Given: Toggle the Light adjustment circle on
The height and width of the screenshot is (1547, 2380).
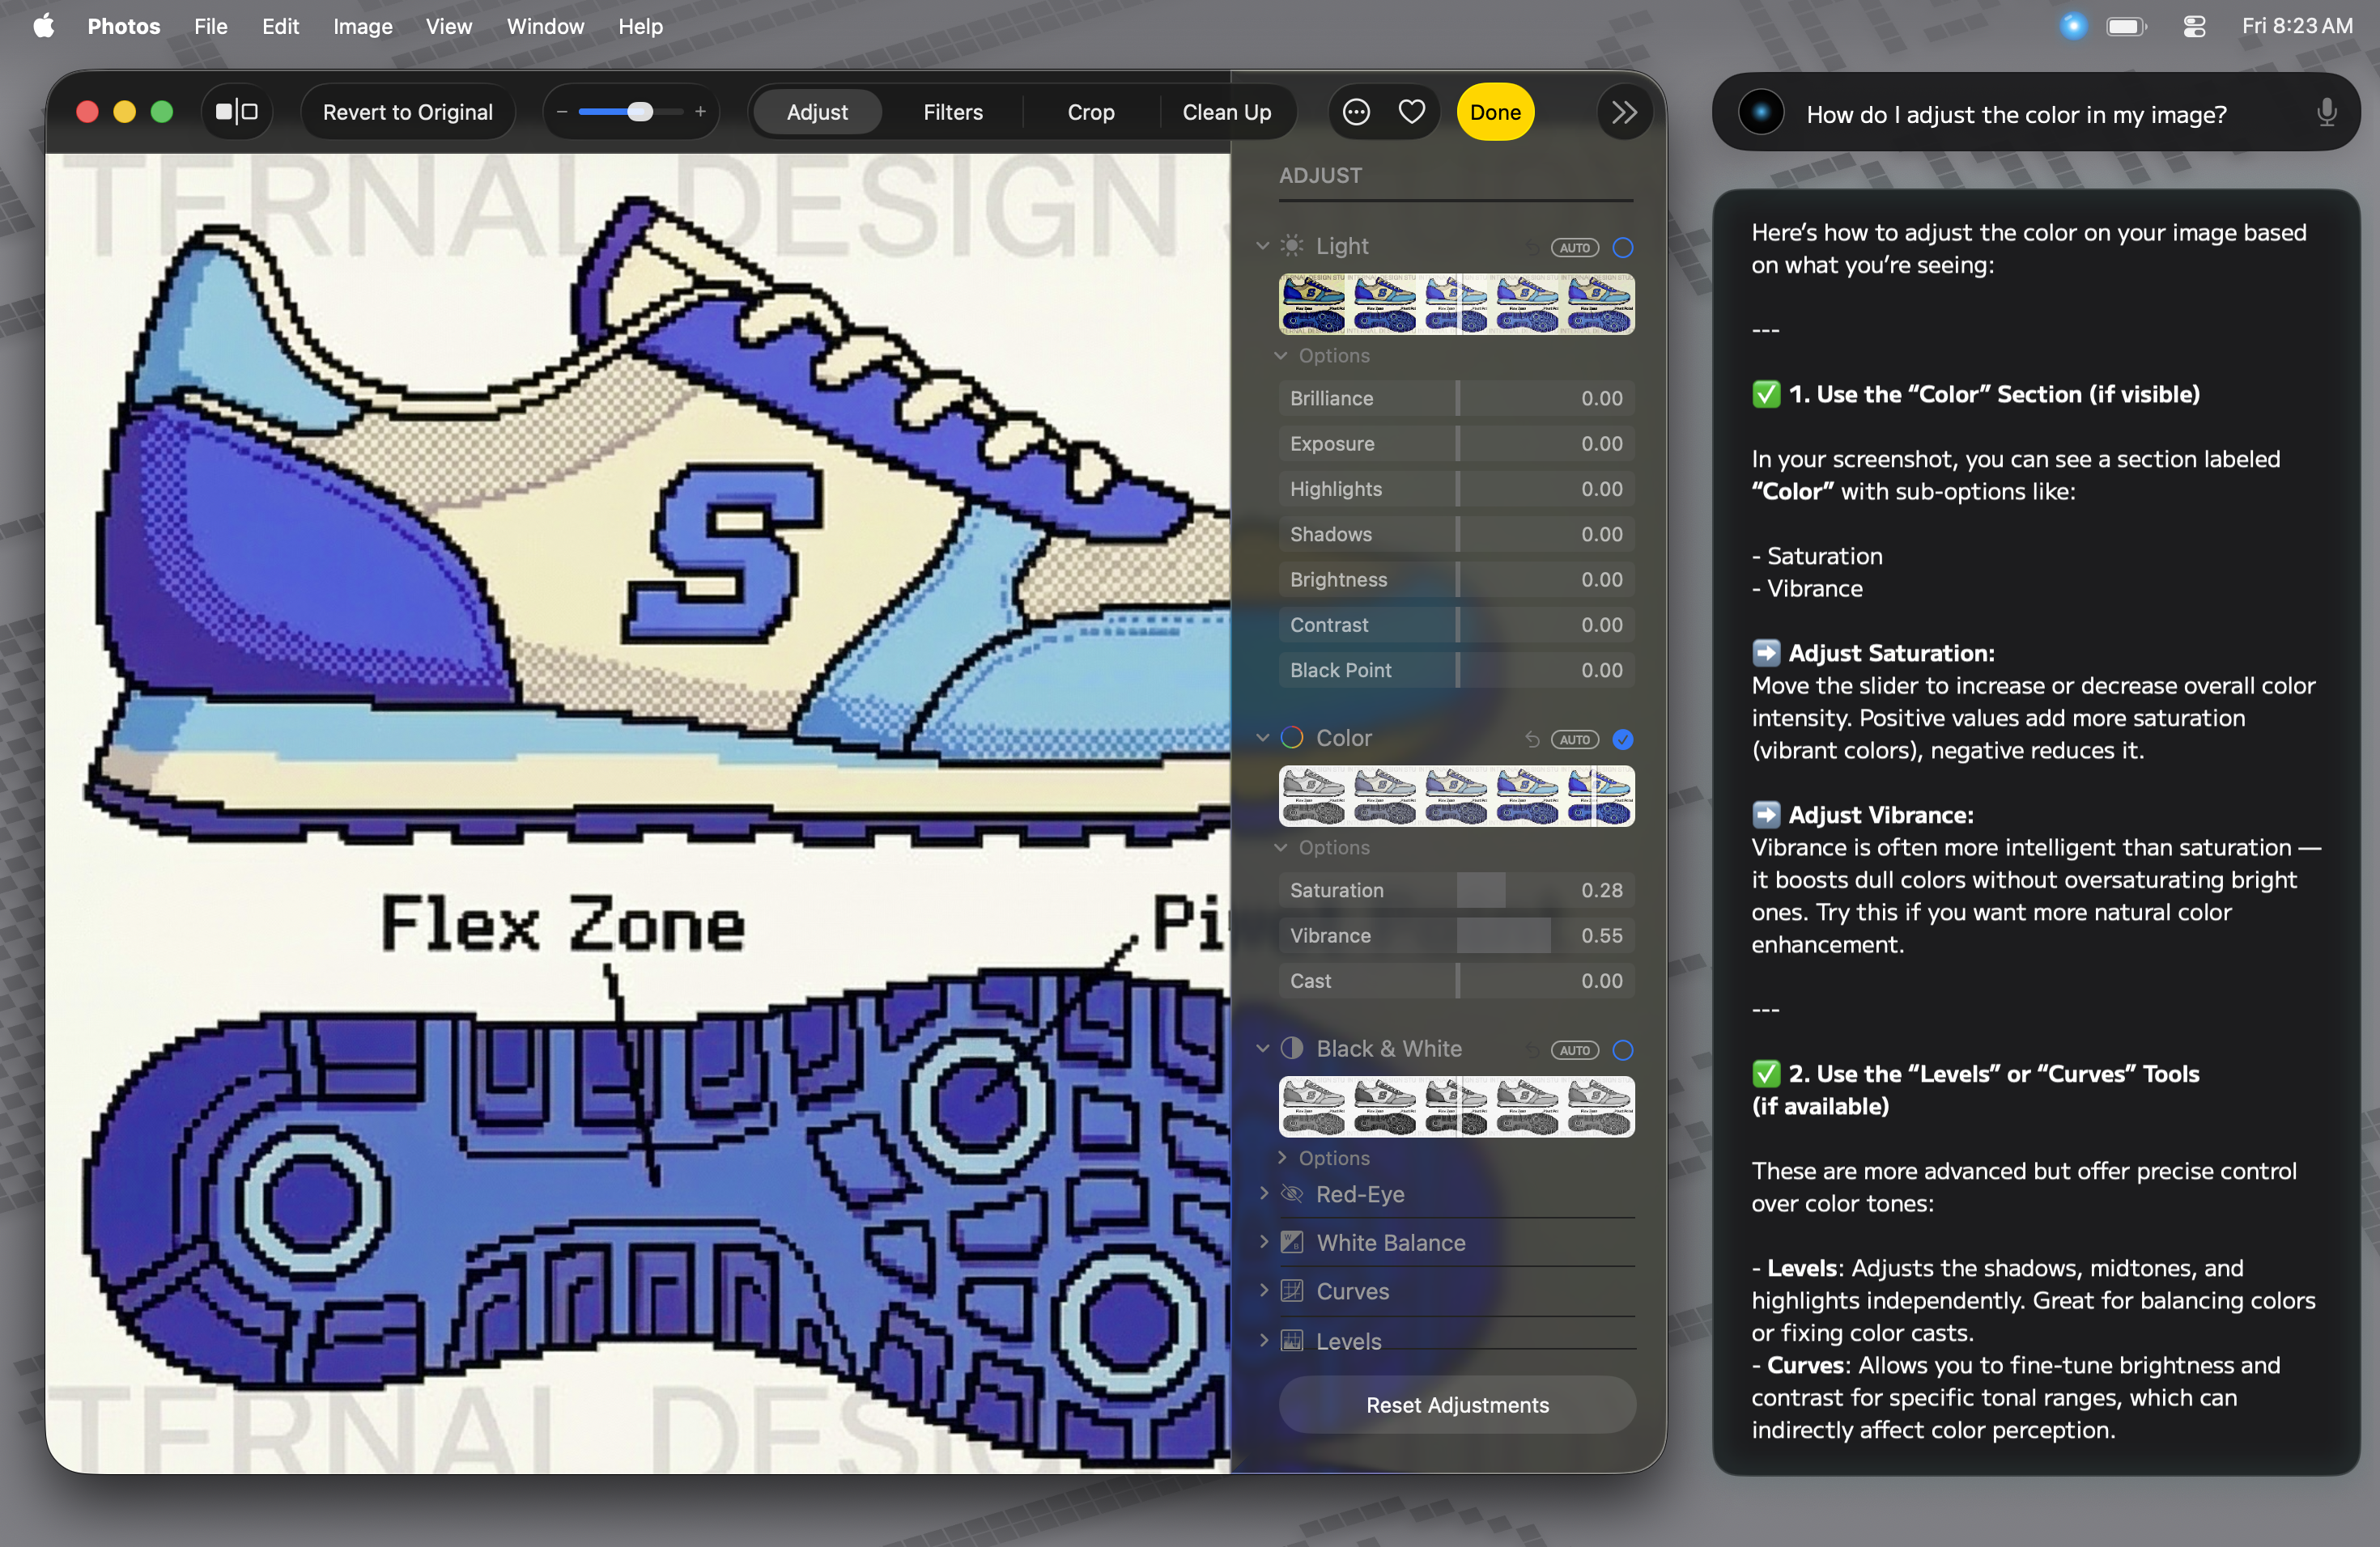Looking at the screenshot, I should (1623, 247).
